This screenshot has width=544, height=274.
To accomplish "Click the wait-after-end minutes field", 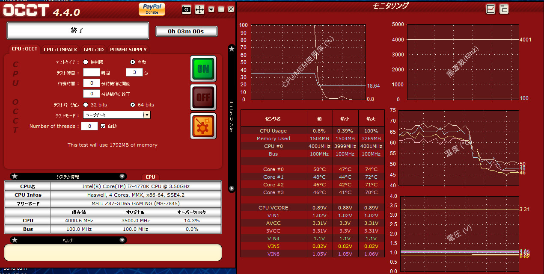I will coord(91,94).
